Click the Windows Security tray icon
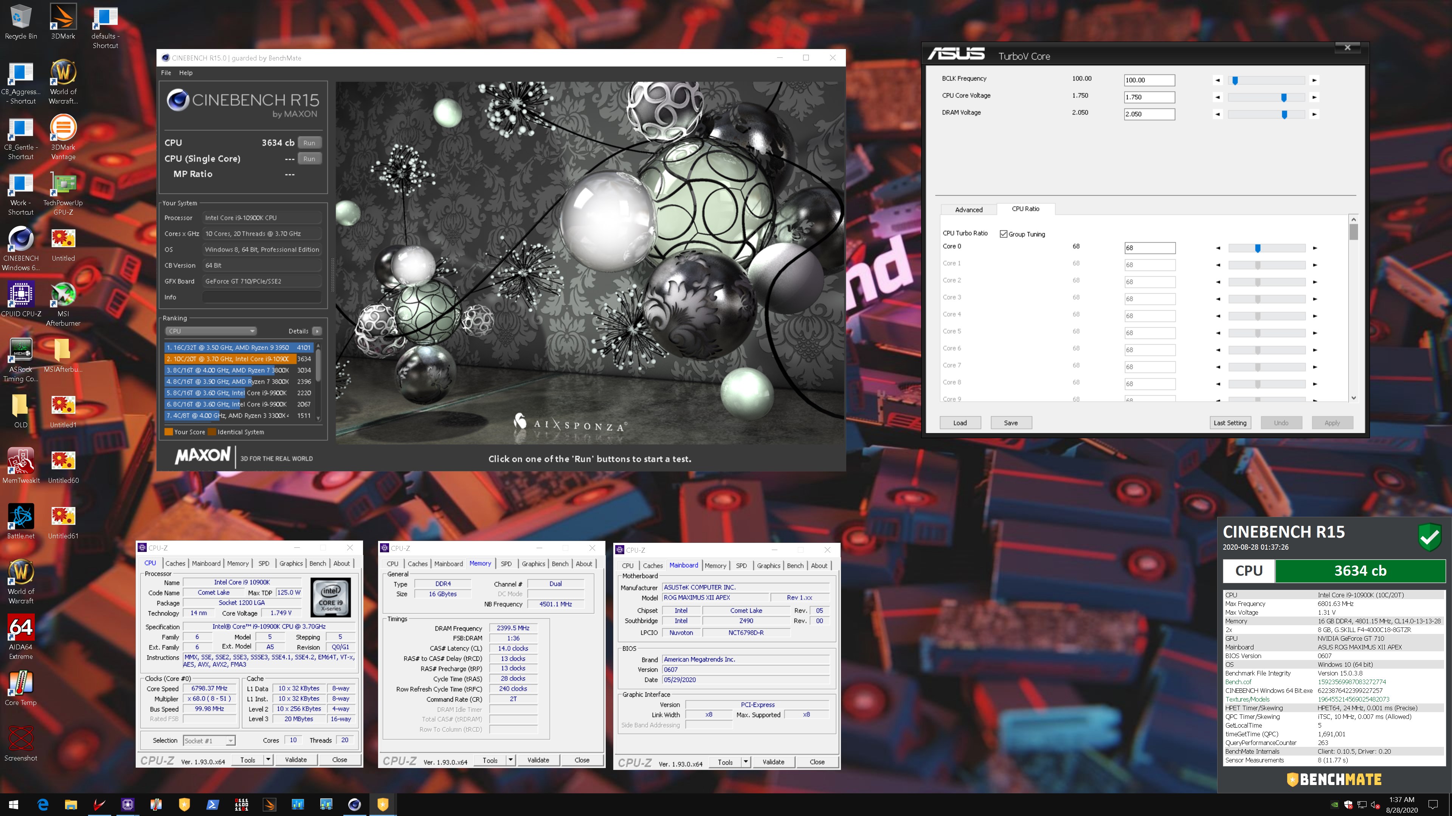 [x=1348, y=804]
